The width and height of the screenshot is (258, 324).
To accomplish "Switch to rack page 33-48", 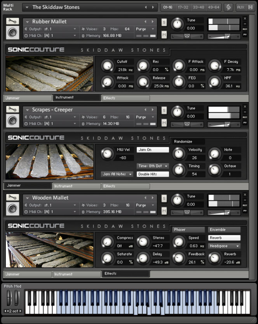I will pos(198,7).
